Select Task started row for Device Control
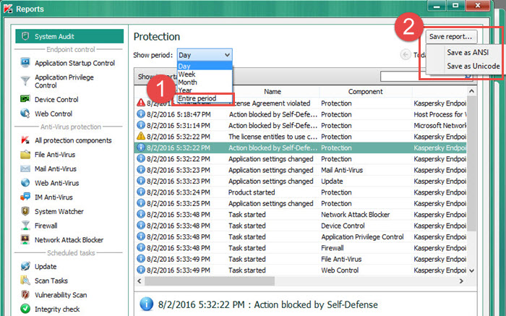The width and height of the screenshot is (506, 316). (301, 226)
